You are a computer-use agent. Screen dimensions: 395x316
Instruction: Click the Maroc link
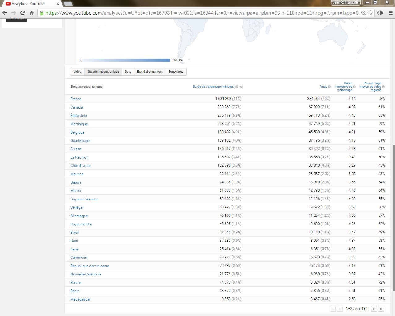pos(75,191)
